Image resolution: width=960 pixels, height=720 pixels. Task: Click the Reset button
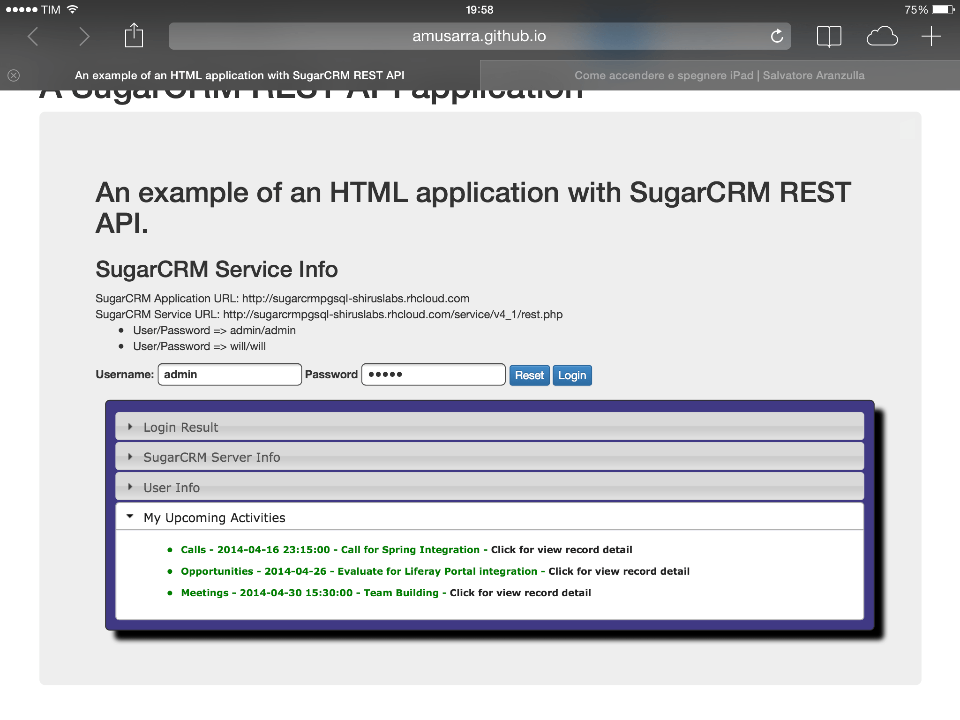point(529,375)
